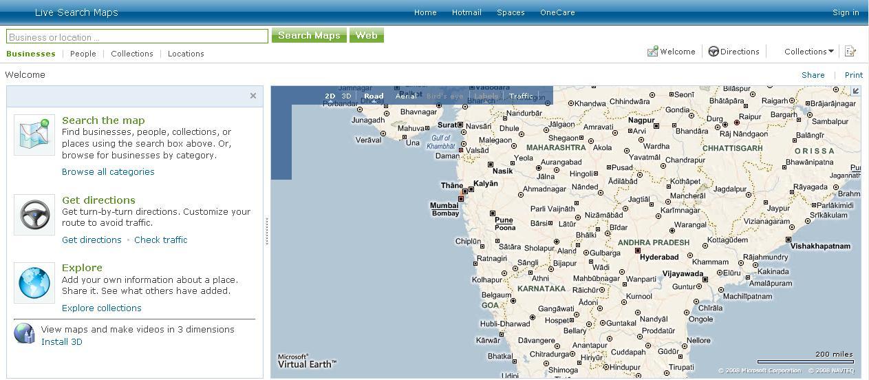This screenshot has height=380, width=869.
Task: Select the People search tab
Action: tap(83, 54)
